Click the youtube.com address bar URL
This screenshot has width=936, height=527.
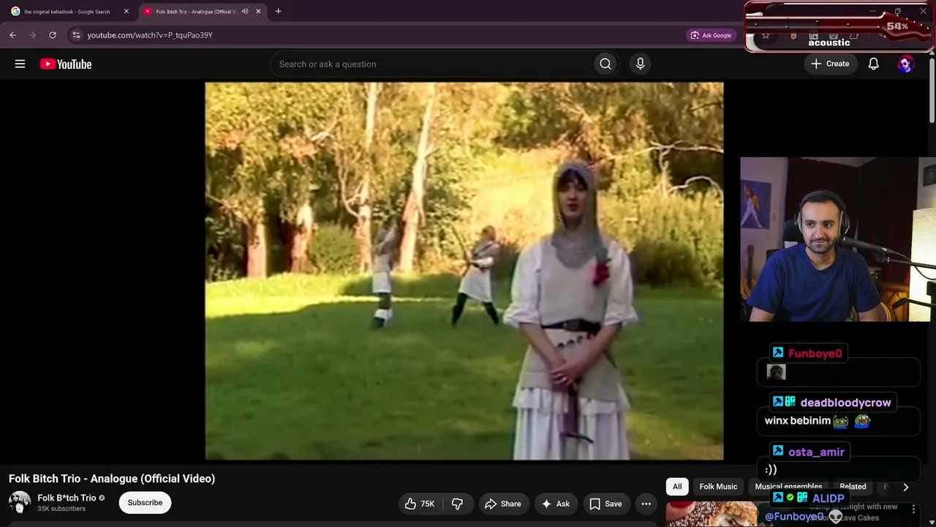coord(150,35)
